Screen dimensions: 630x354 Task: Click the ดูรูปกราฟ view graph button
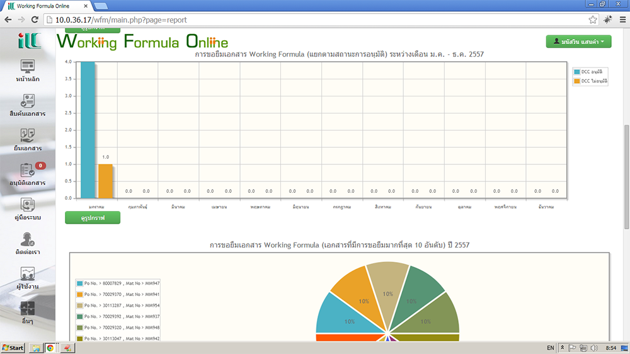point(93,218)
